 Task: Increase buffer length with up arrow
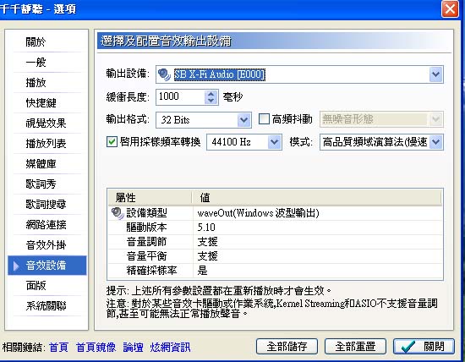point(211,94)
